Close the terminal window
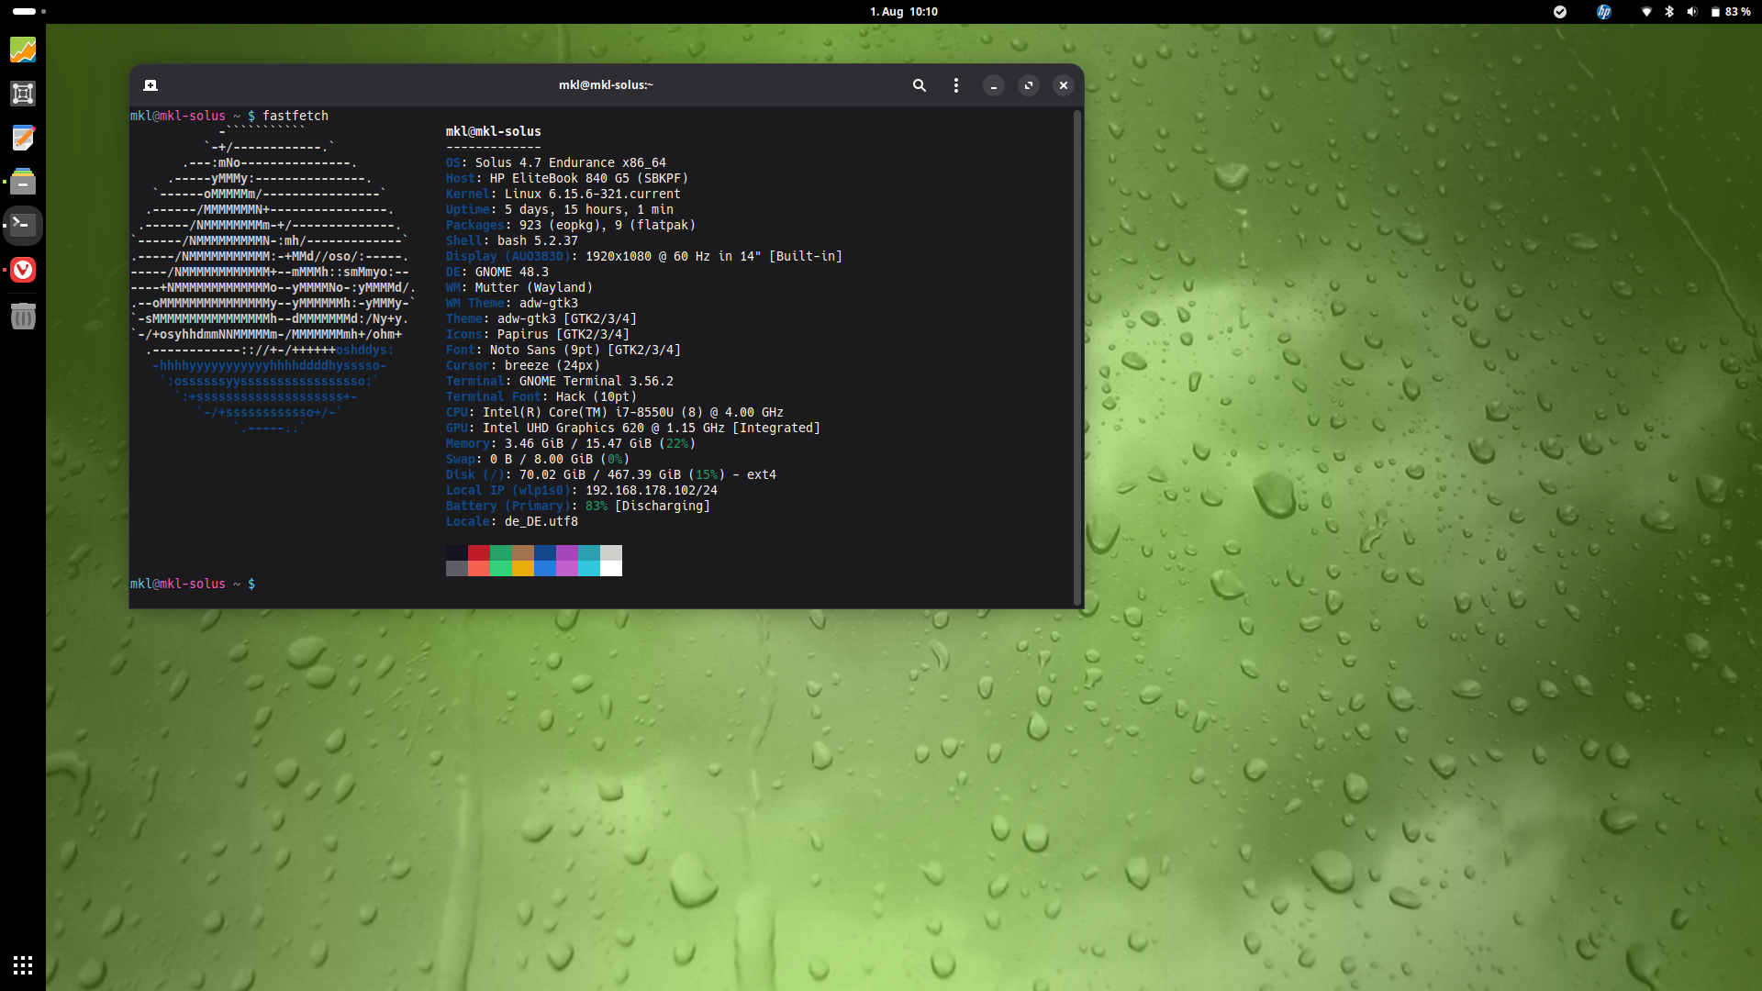This screenshot has height=991, width=1762. [x=1064, y=85]
